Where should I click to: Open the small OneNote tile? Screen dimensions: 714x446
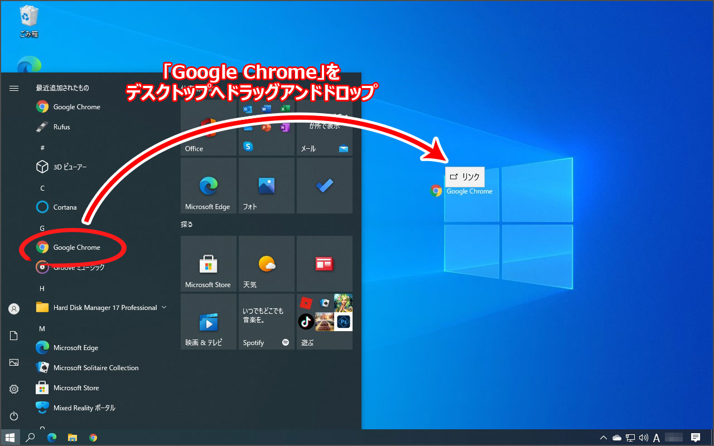[284, 128]
